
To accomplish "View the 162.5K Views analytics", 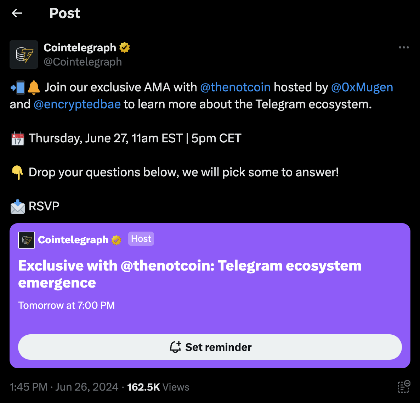I will click(x=158, y=387).
